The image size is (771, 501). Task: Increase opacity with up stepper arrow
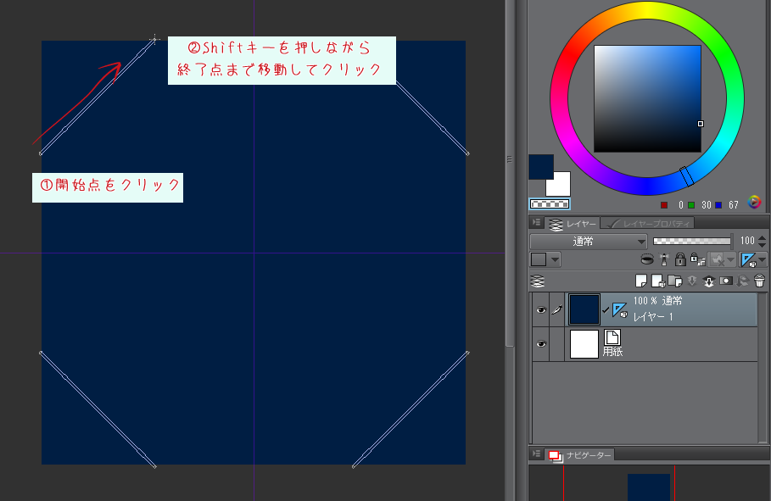(x=763, y=238)
